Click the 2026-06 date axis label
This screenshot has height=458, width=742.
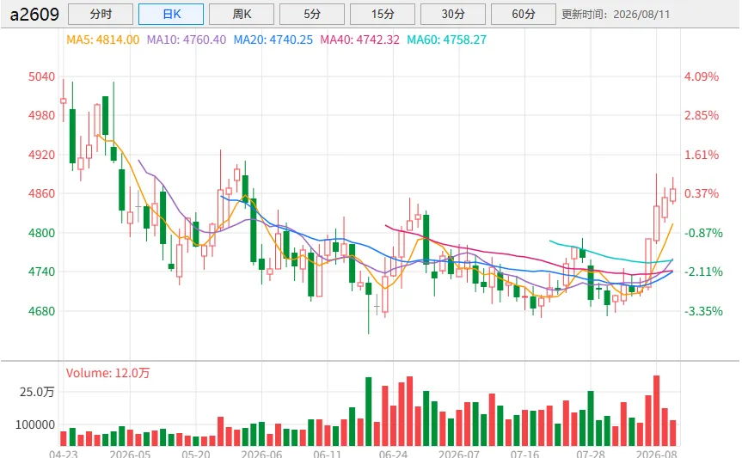tap(261, 455)
